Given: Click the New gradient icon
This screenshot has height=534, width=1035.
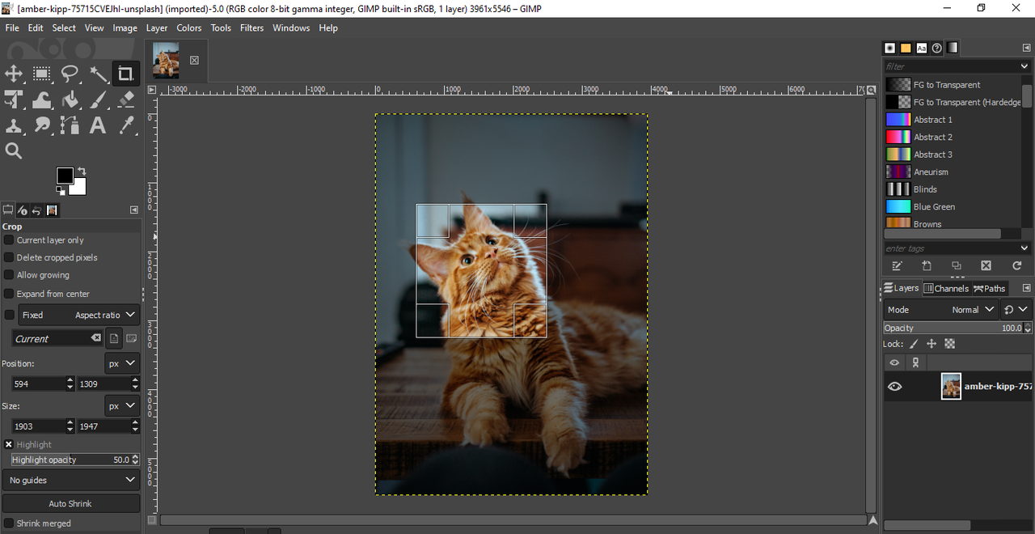Looking at the screenshot, I should click(x=927, y=265).
